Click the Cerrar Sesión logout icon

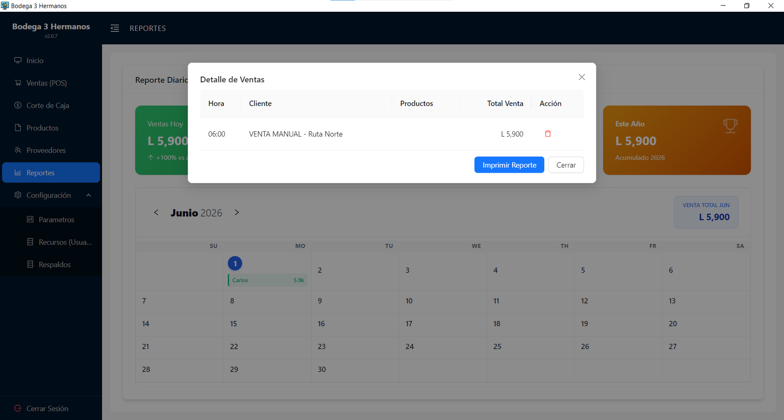18,408
